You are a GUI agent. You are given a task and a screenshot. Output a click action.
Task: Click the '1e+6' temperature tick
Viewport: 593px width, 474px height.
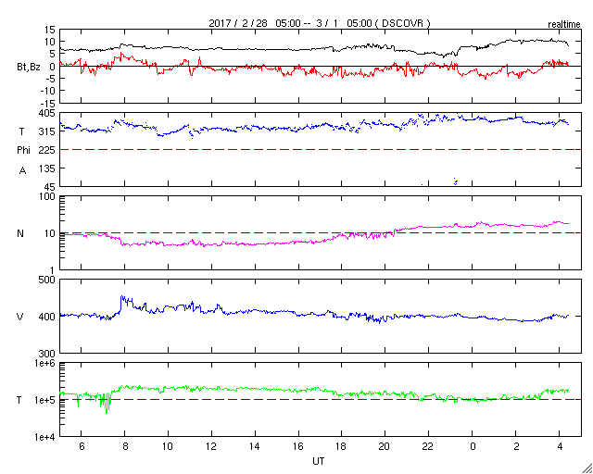(45, 364)
